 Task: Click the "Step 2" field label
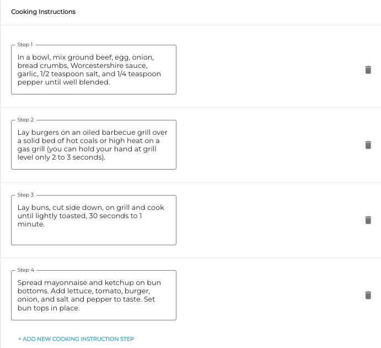(x=25, y=120)
